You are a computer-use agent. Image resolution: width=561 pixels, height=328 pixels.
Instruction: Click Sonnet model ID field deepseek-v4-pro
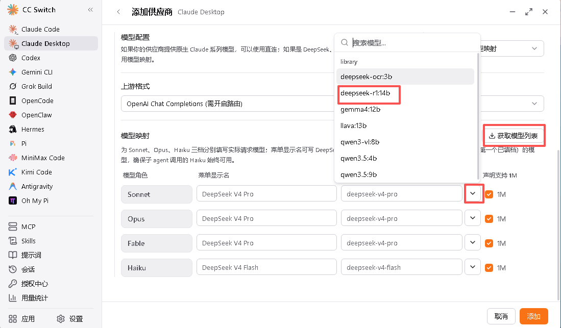point(401,194)
